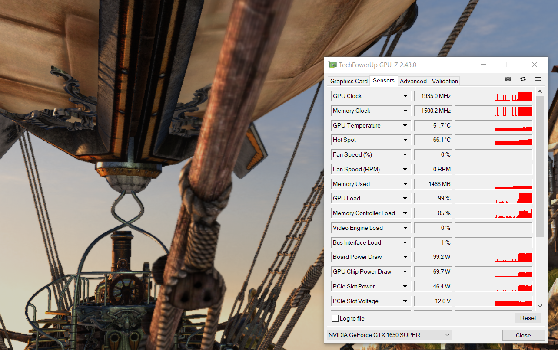
Task: Click the scrollbar down arrow
Action: (x=539, y=305)
